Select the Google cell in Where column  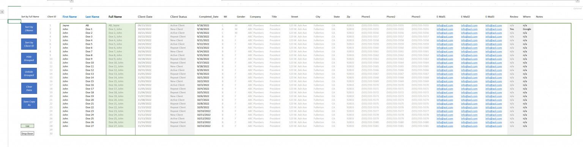click(527, 29)
